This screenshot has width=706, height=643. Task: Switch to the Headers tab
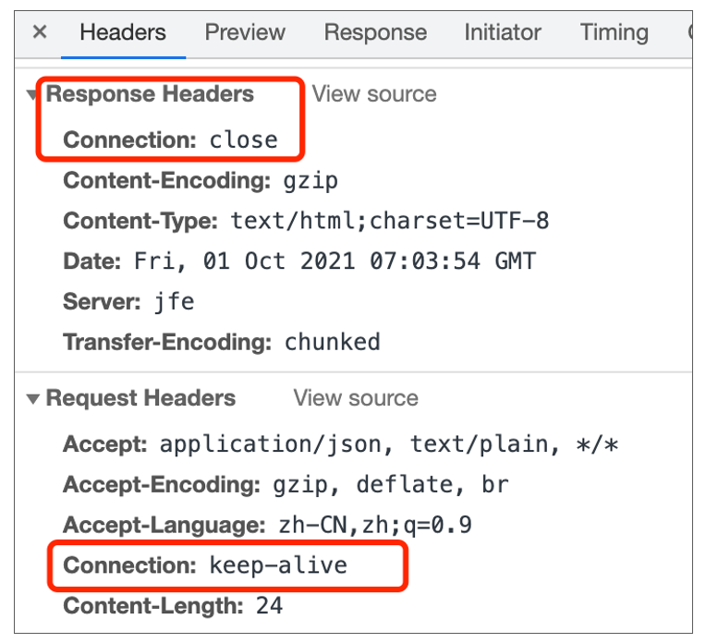(x=123, y=32)
